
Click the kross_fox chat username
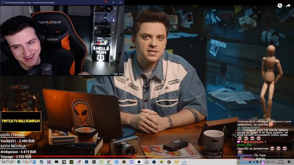click(244, 145)
